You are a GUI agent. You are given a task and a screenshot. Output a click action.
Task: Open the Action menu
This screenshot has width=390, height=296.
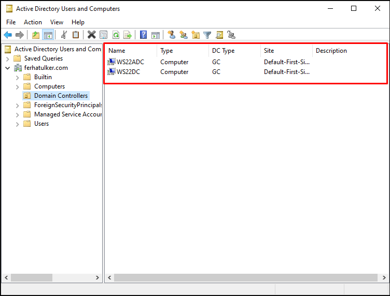pos(33,22)
